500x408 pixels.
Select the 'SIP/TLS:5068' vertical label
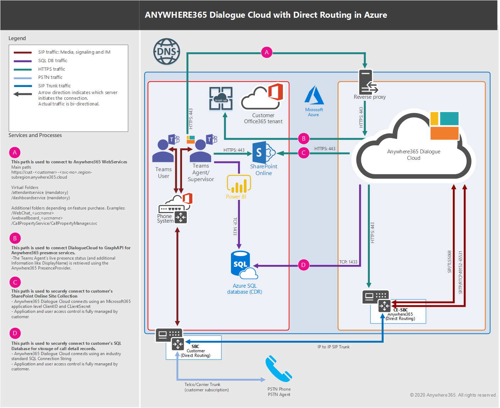click(450, 262)
